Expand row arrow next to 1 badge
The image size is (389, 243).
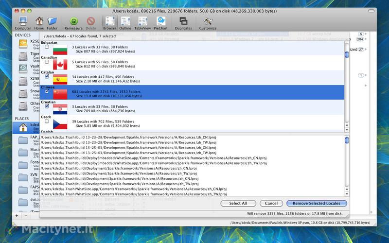[x=366, y=75]
